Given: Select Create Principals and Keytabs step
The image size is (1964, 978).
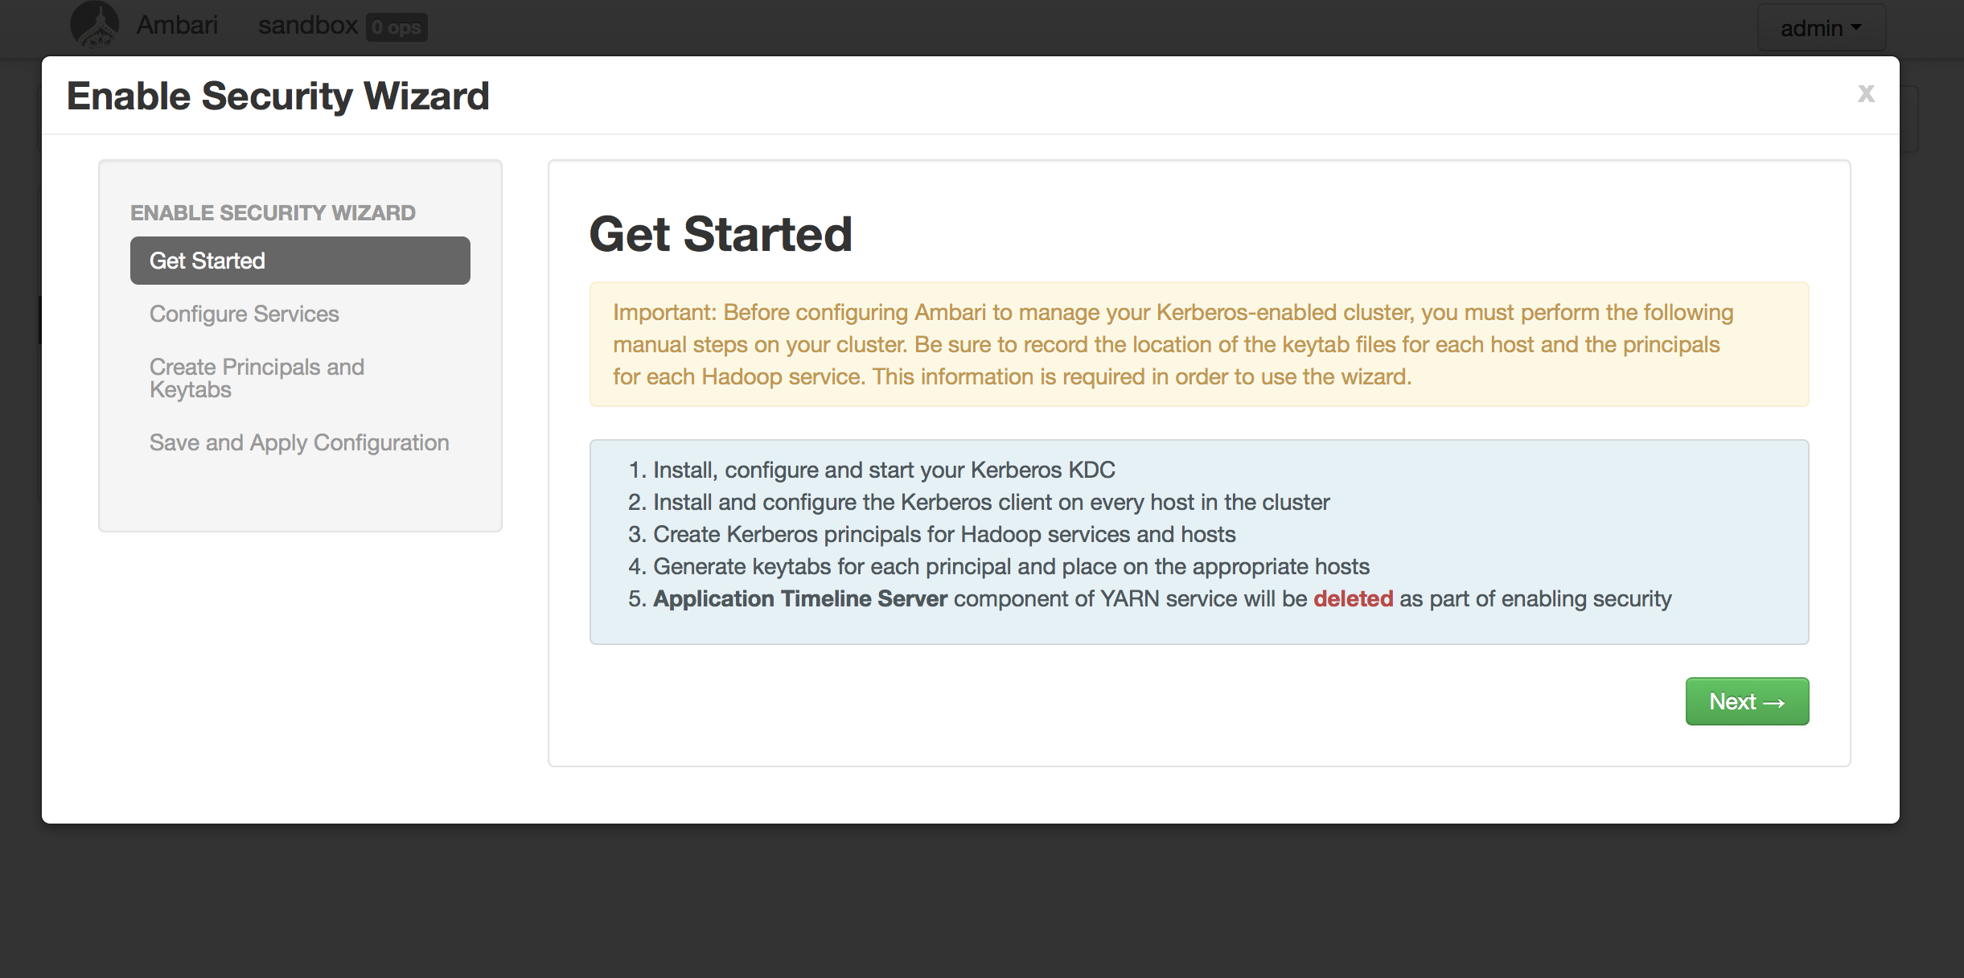Looking at the screenshot, I should click(257, 378).
